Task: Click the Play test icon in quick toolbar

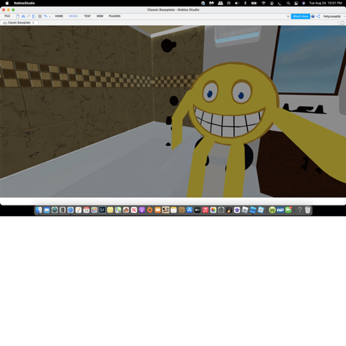Action: coord(34,16)
